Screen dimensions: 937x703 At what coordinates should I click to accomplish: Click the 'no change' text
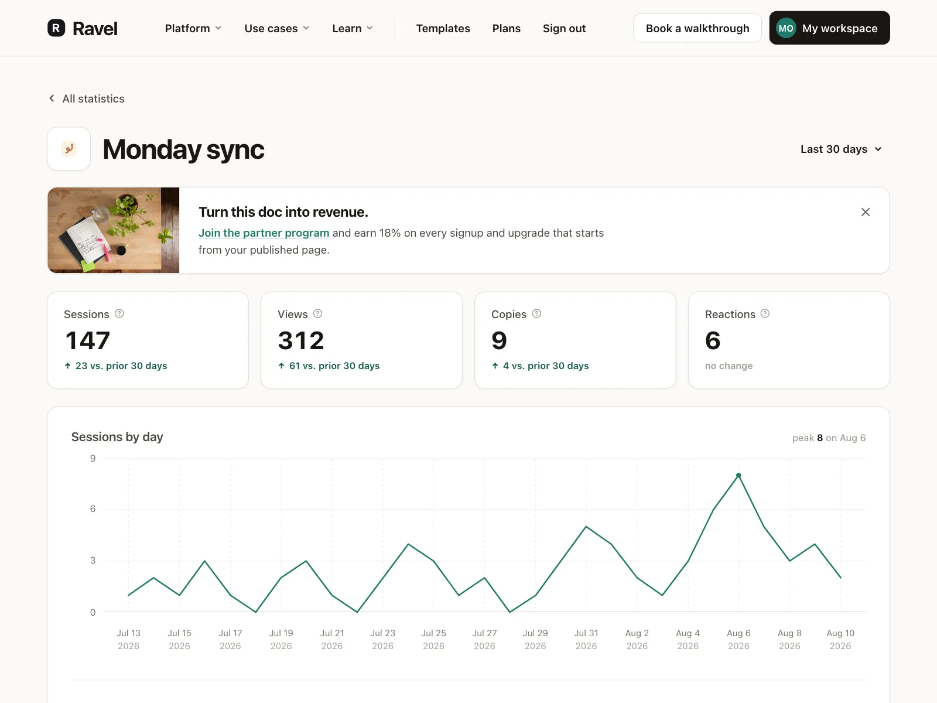[729, 366]
